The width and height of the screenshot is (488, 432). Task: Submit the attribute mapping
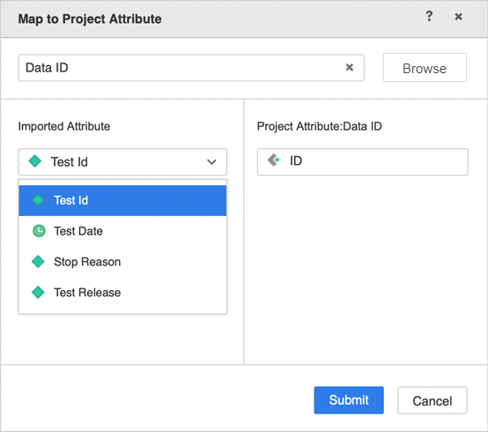[x=349, y=400]
